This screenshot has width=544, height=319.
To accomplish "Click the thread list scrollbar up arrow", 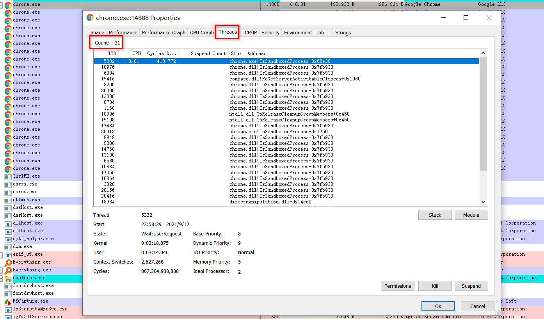I will [x=484, y=53].
